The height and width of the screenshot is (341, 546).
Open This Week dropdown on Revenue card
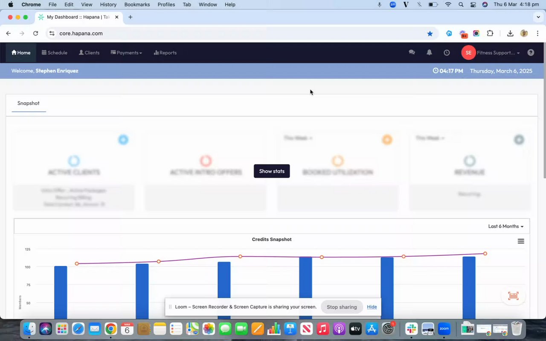click(430, 138)
